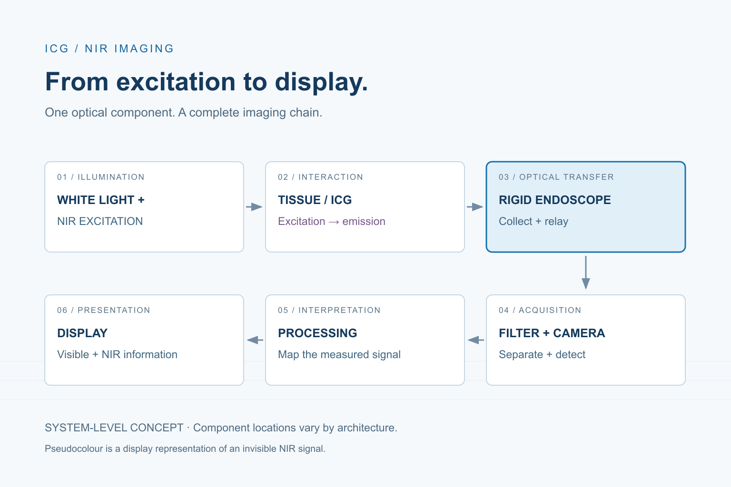Select the "TISSUE / ICG" card title
Screen dimensions: 731x487
click(315, 200)
